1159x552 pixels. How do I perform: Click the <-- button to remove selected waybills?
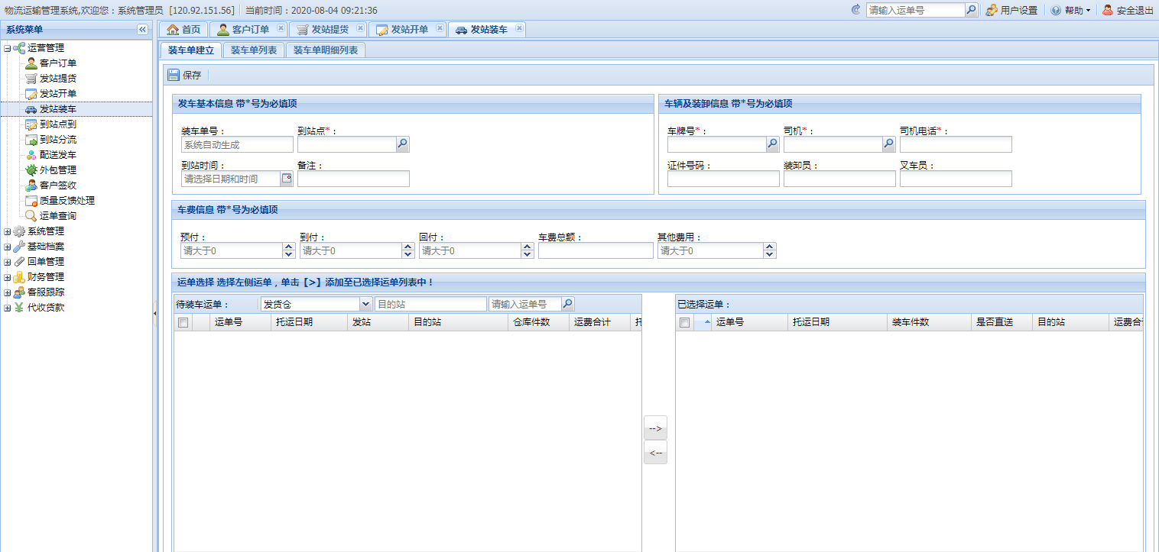655,453
